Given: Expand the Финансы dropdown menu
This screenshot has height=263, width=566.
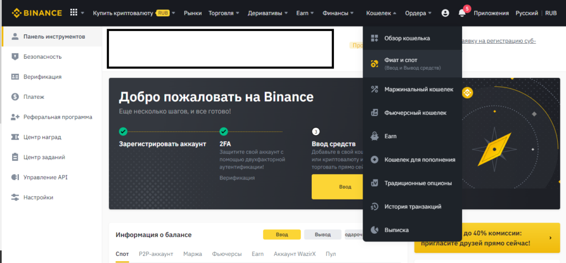Looking at the screenshot, I should click(x=352, y=13).
